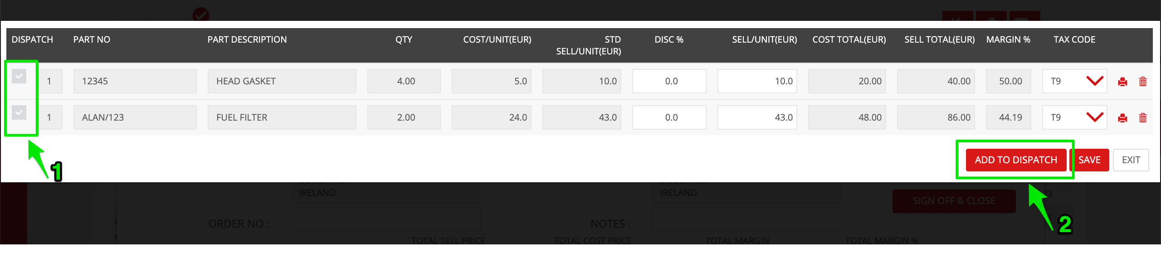This screenshot has height=263, width=1161.
Task: Print the FUEL FILTER row
Action: tap(1122, 118)
